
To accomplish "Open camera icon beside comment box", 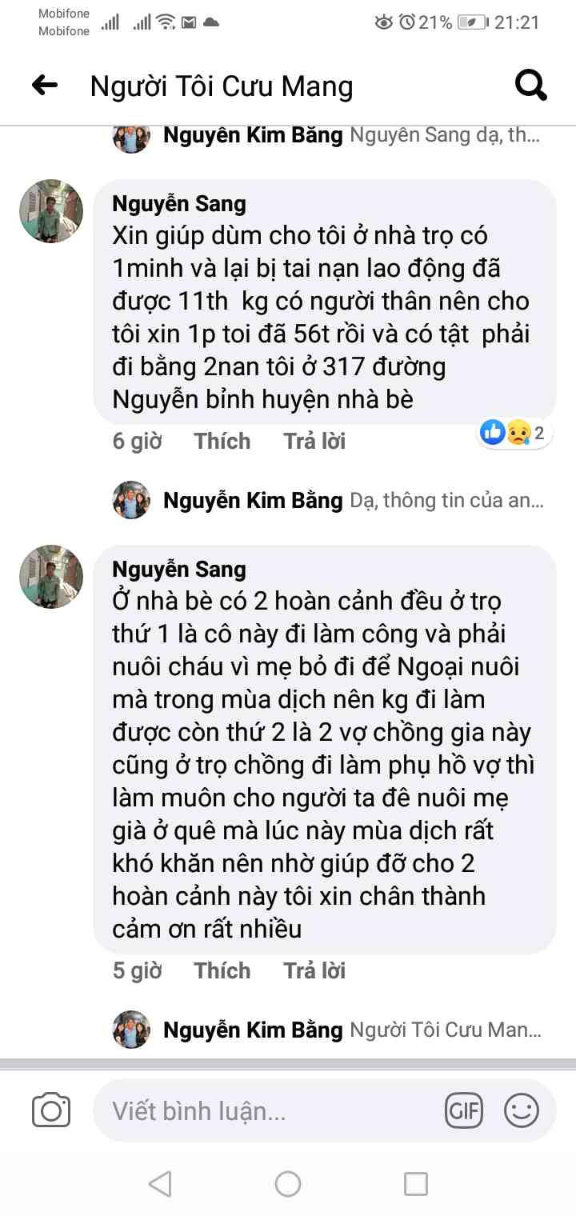I will tap(51, 1110).
